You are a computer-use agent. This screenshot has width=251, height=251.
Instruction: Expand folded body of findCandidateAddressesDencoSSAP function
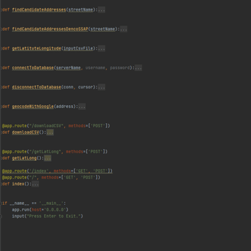(124, 29)
